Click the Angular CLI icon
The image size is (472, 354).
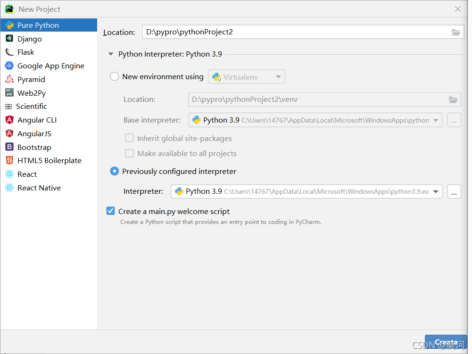coord(9,120)
